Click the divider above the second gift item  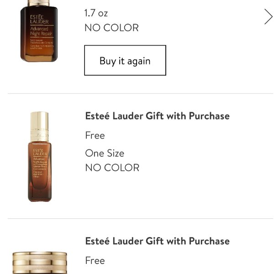(x=141, y=218)
